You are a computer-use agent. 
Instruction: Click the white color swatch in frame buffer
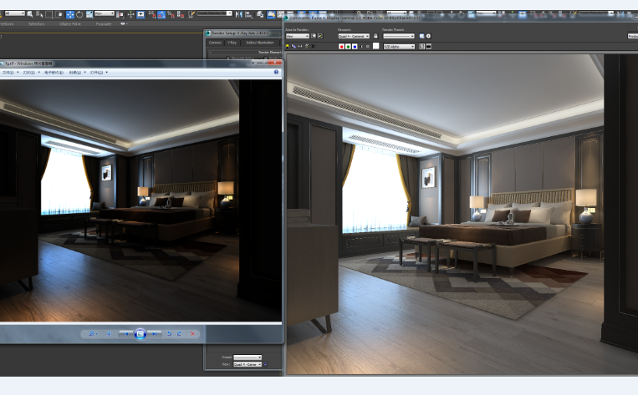(376, 46)
